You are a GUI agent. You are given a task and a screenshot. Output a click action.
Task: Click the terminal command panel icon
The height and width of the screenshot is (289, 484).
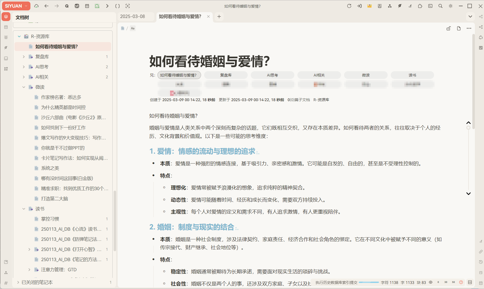430,6
